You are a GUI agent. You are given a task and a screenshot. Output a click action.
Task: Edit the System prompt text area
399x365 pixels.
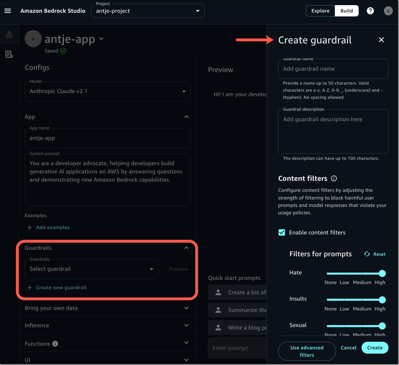108,180
